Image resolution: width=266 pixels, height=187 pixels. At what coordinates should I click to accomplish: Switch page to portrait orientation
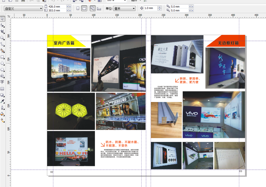click(78, 8)
